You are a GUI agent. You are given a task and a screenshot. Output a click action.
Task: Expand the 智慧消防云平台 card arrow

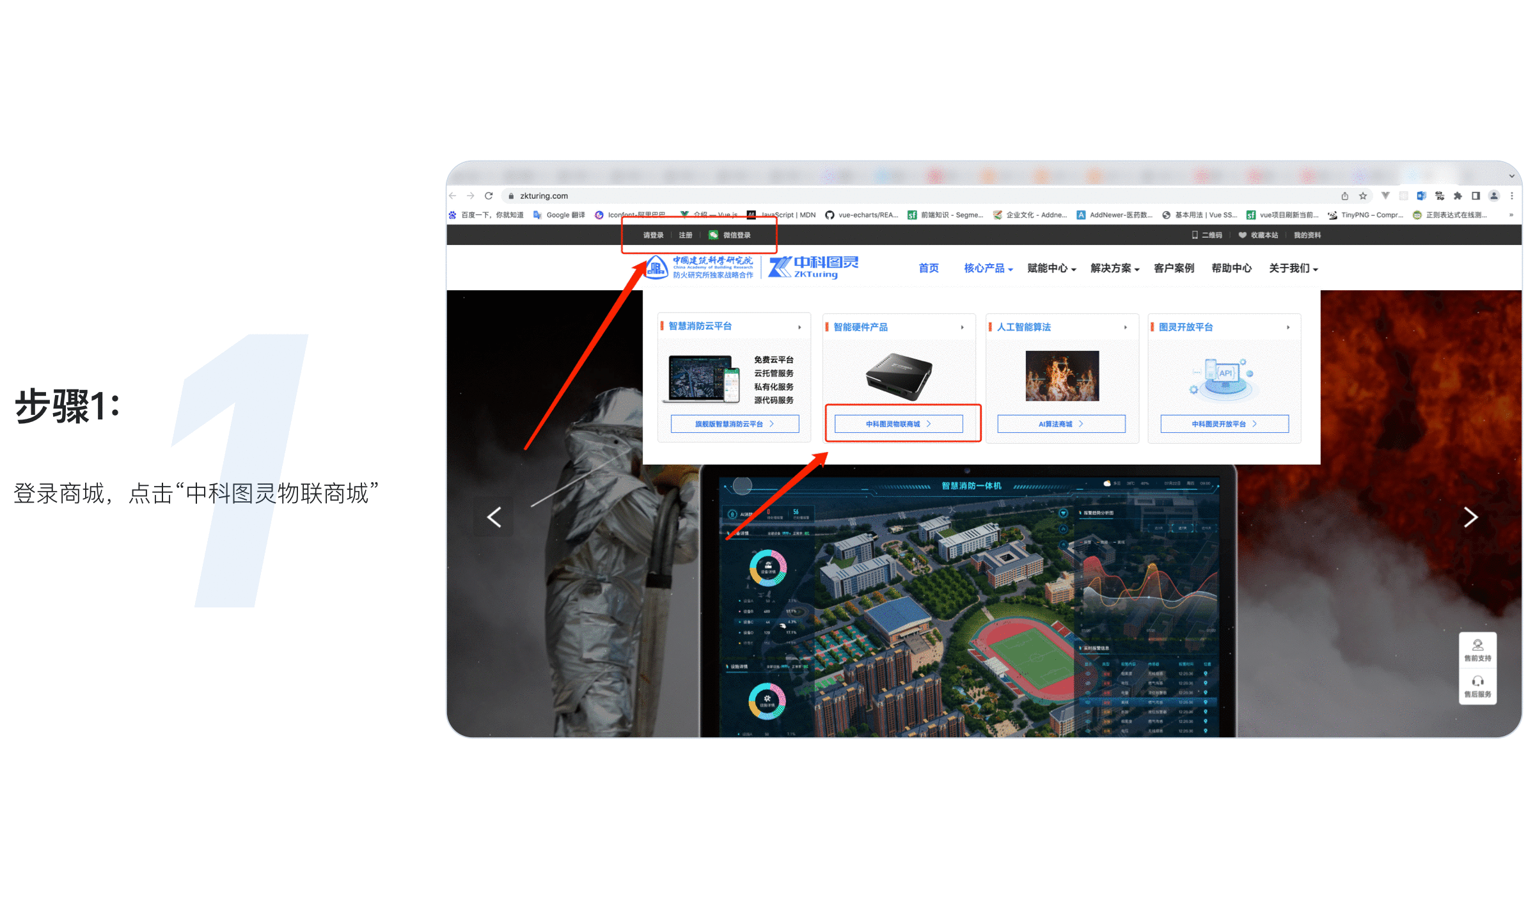799,327
